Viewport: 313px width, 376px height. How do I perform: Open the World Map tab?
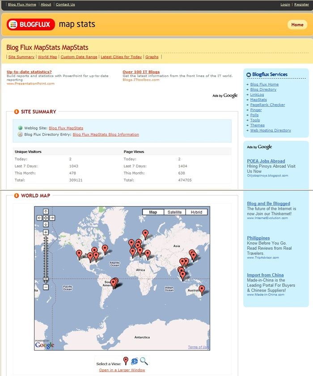[x=47, y=57]
